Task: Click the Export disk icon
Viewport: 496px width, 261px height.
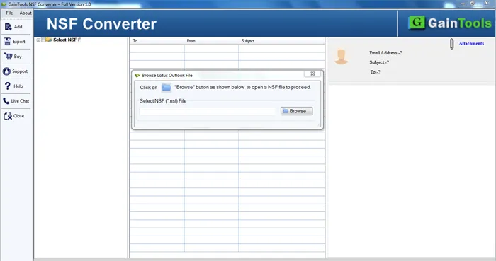Action: (x=7, y=41)
